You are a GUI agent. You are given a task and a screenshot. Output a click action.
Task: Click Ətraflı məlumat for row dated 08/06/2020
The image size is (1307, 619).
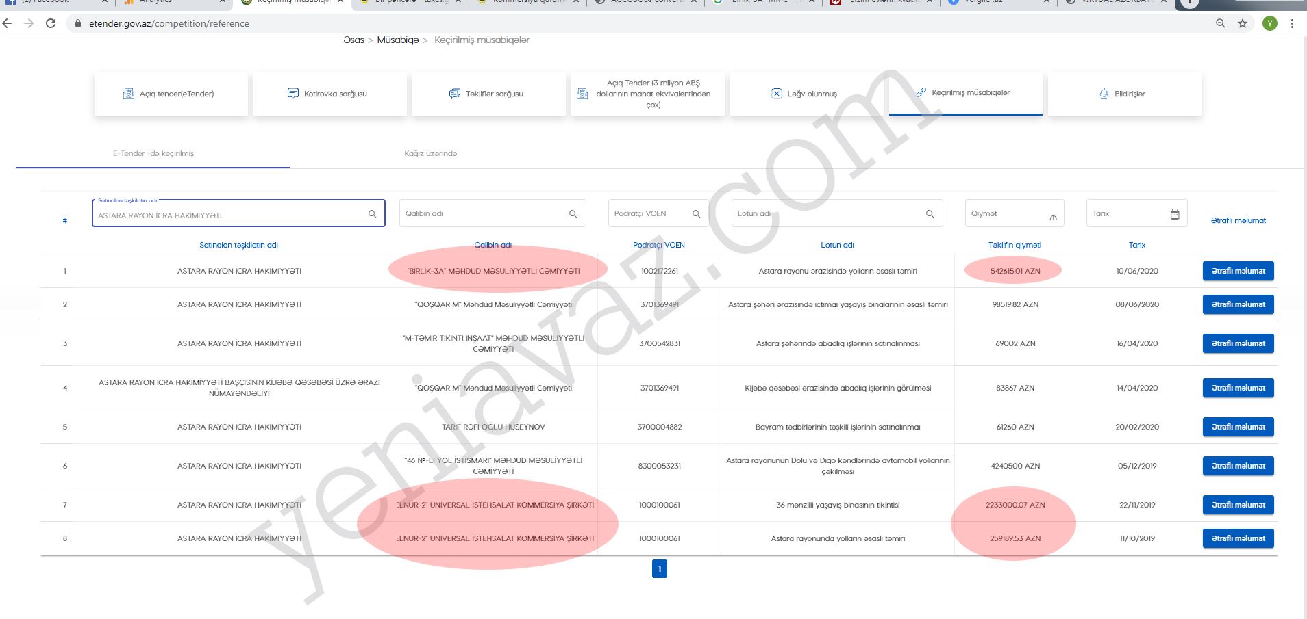coord(1238,304)
